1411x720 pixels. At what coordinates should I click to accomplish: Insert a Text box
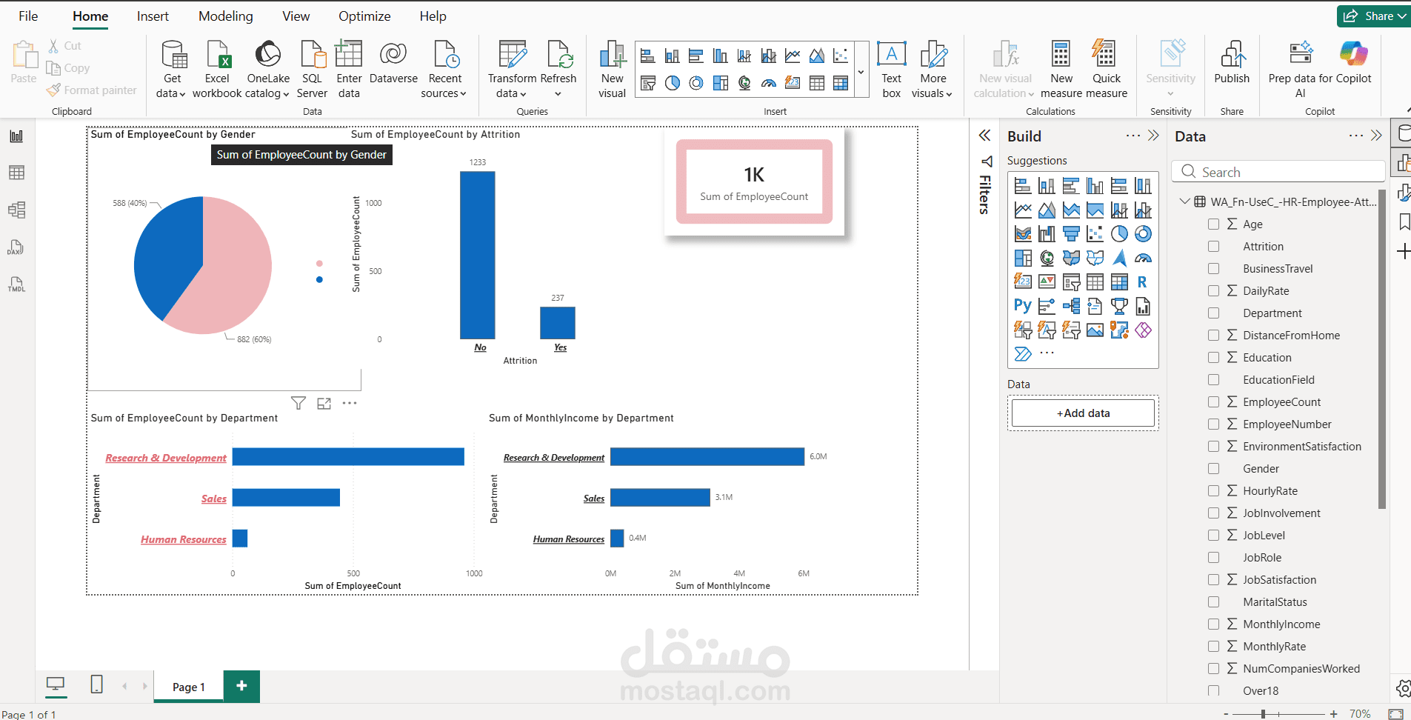[892, 70]
